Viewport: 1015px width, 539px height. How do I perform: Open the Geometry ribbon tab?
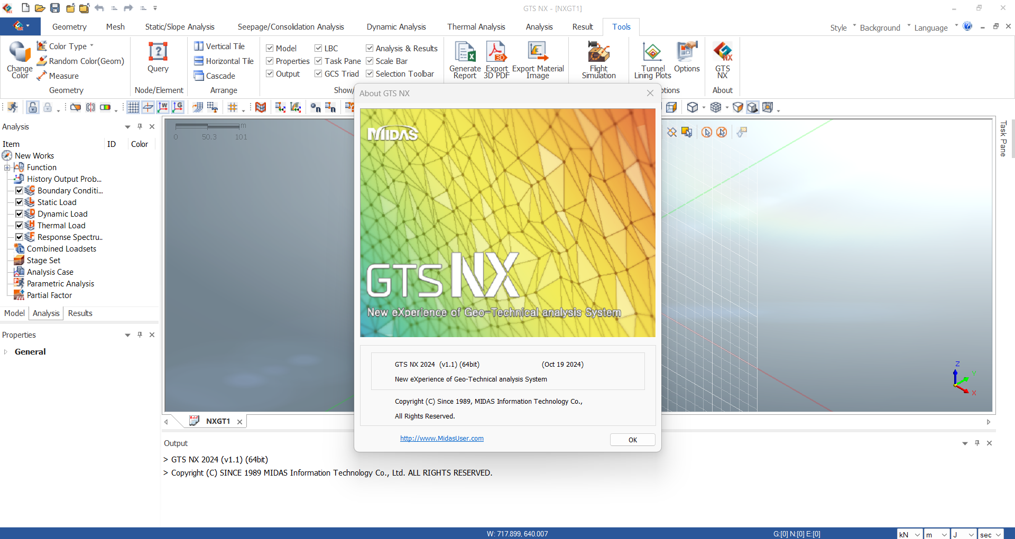69,27
